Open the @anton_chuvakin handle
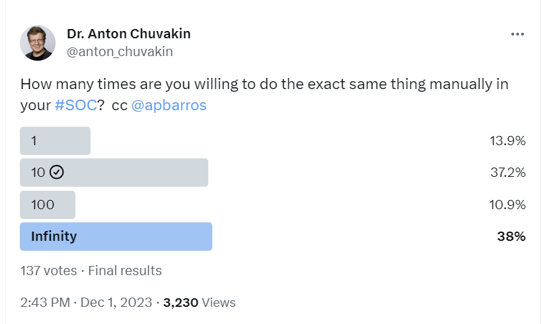 pos(120,51)
